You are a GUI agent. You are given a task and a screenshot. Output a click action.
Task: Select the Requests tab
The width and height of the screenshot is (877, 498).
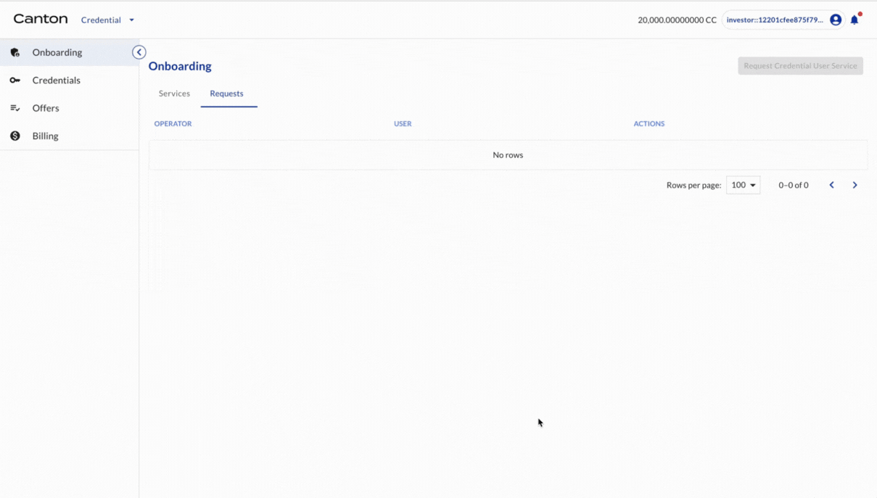click(x=226, y=94)
